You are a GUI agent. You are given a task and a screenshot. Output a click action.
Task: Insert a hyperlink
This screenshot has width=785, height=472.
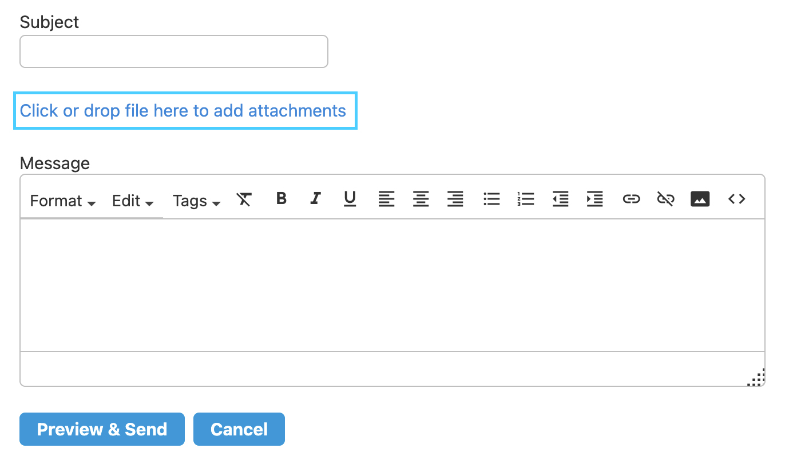click(x=631, y=199)
